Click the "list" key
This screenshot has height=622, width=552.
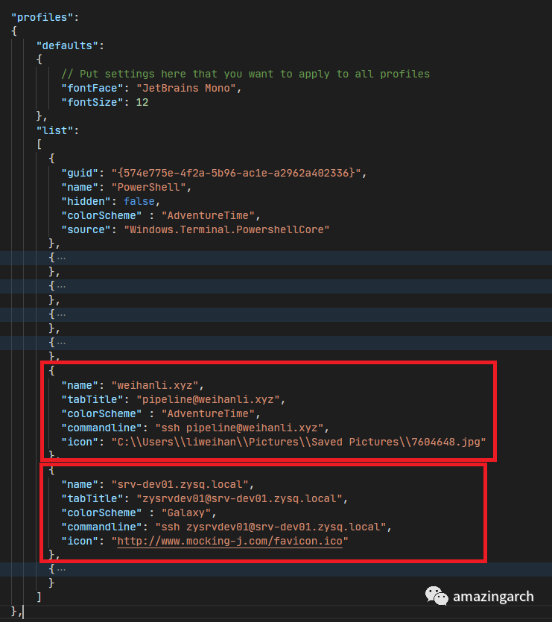pos(55,130)
